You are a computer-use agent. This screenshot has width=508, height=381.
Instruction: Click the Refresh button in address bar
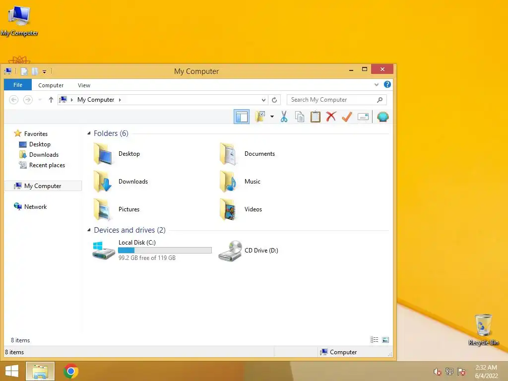pos(274,100)
